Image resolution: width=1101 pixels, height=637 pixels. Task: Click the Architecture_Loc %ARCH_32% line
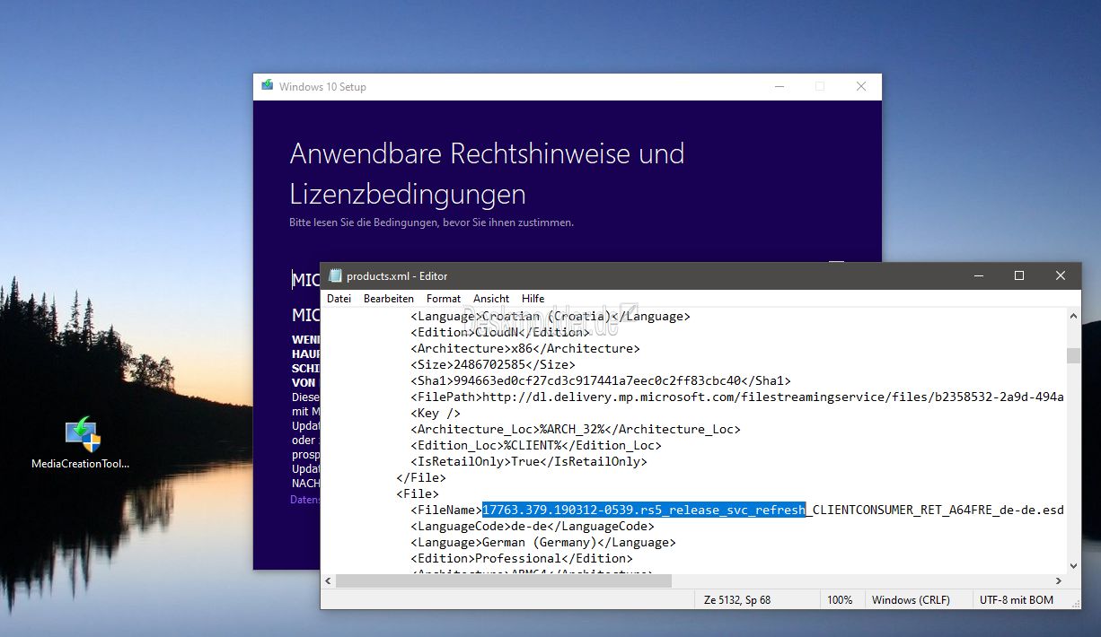[576, 429]
